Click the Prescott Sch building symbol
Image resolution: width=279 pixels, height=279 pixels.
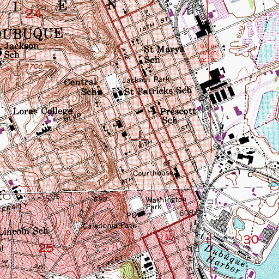tap(154, 110)
